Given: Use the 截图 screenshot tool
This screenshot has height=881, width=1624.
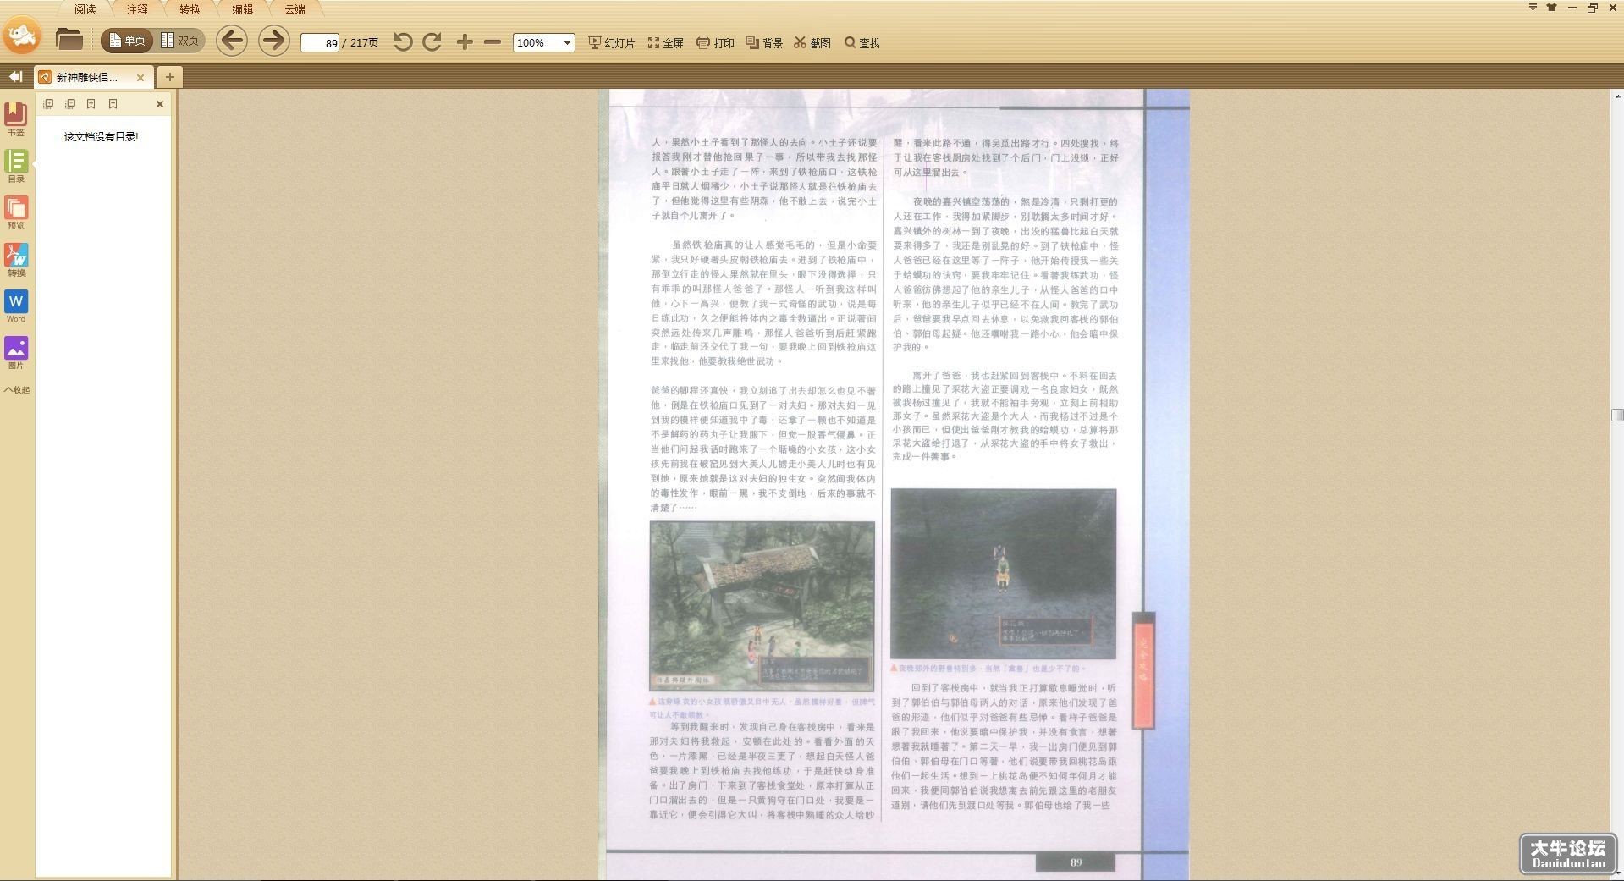Looking at the screenshot, I should (812, 42).
